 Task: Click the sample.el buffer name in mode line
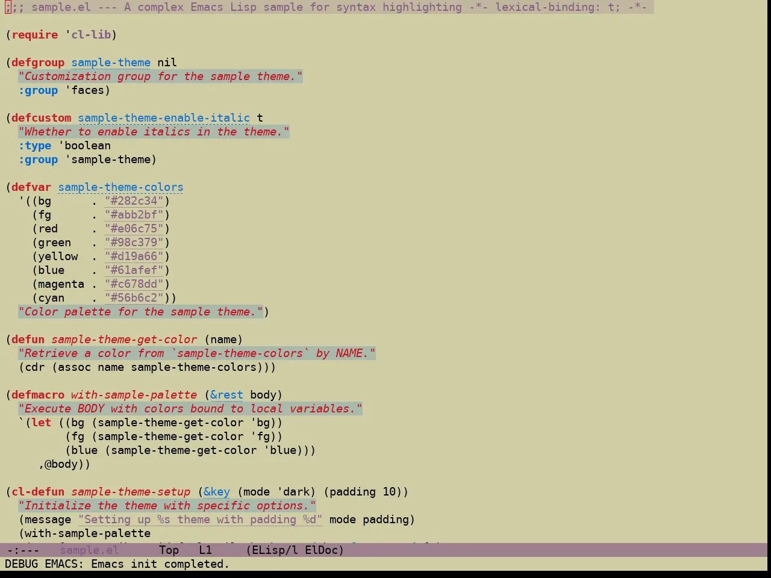tap(89, 550)
